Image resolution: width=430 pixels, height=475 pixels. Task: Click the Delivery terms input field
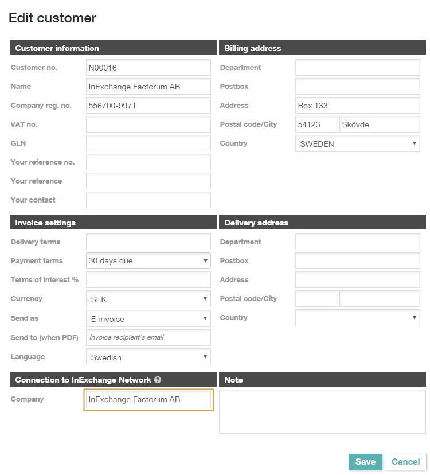(148, 242)
